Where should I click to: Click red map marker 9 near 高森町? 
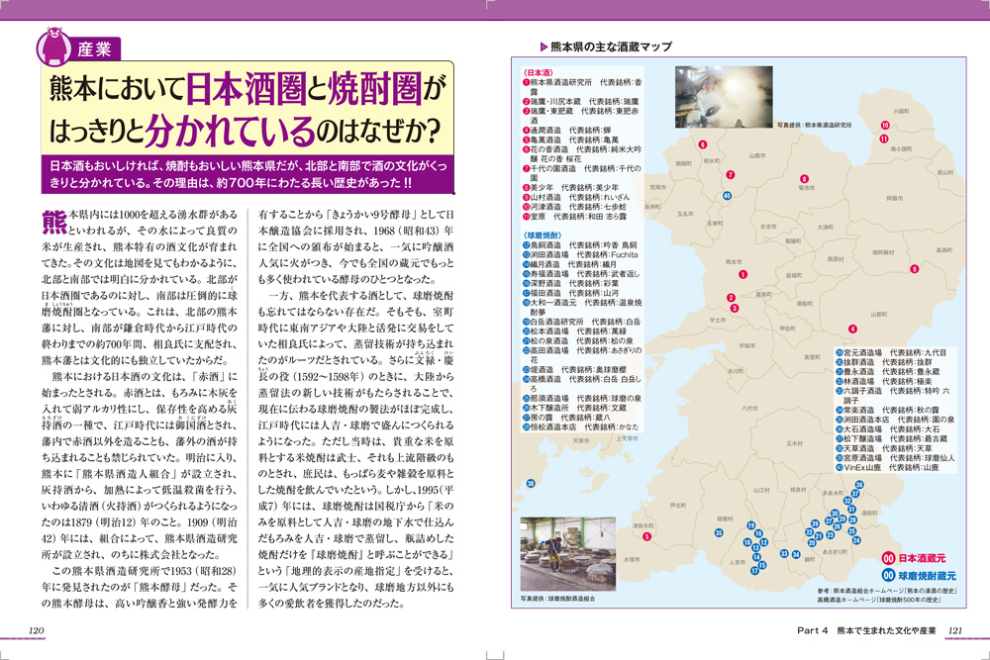[x=914, y=269]
